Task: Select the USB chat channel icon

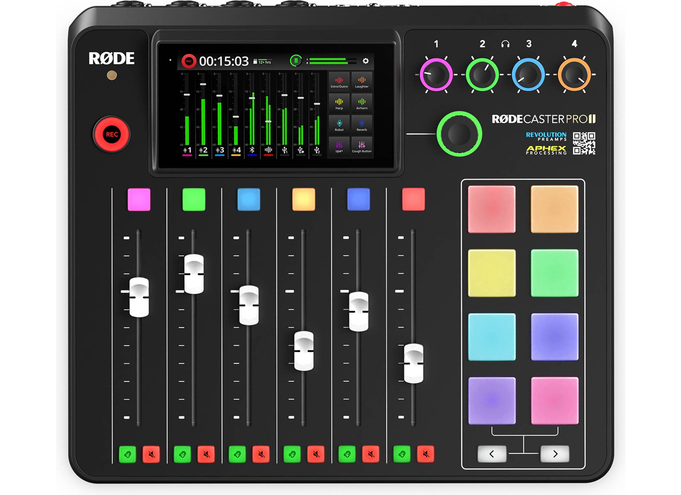Action: 301,150
